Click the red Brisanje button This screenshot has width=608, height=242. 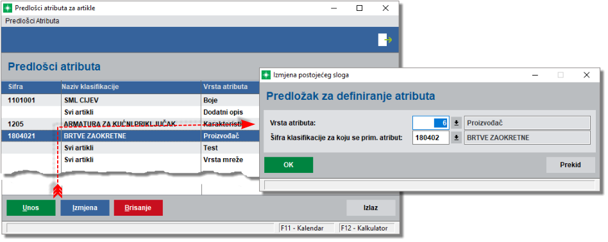[139, 208]
